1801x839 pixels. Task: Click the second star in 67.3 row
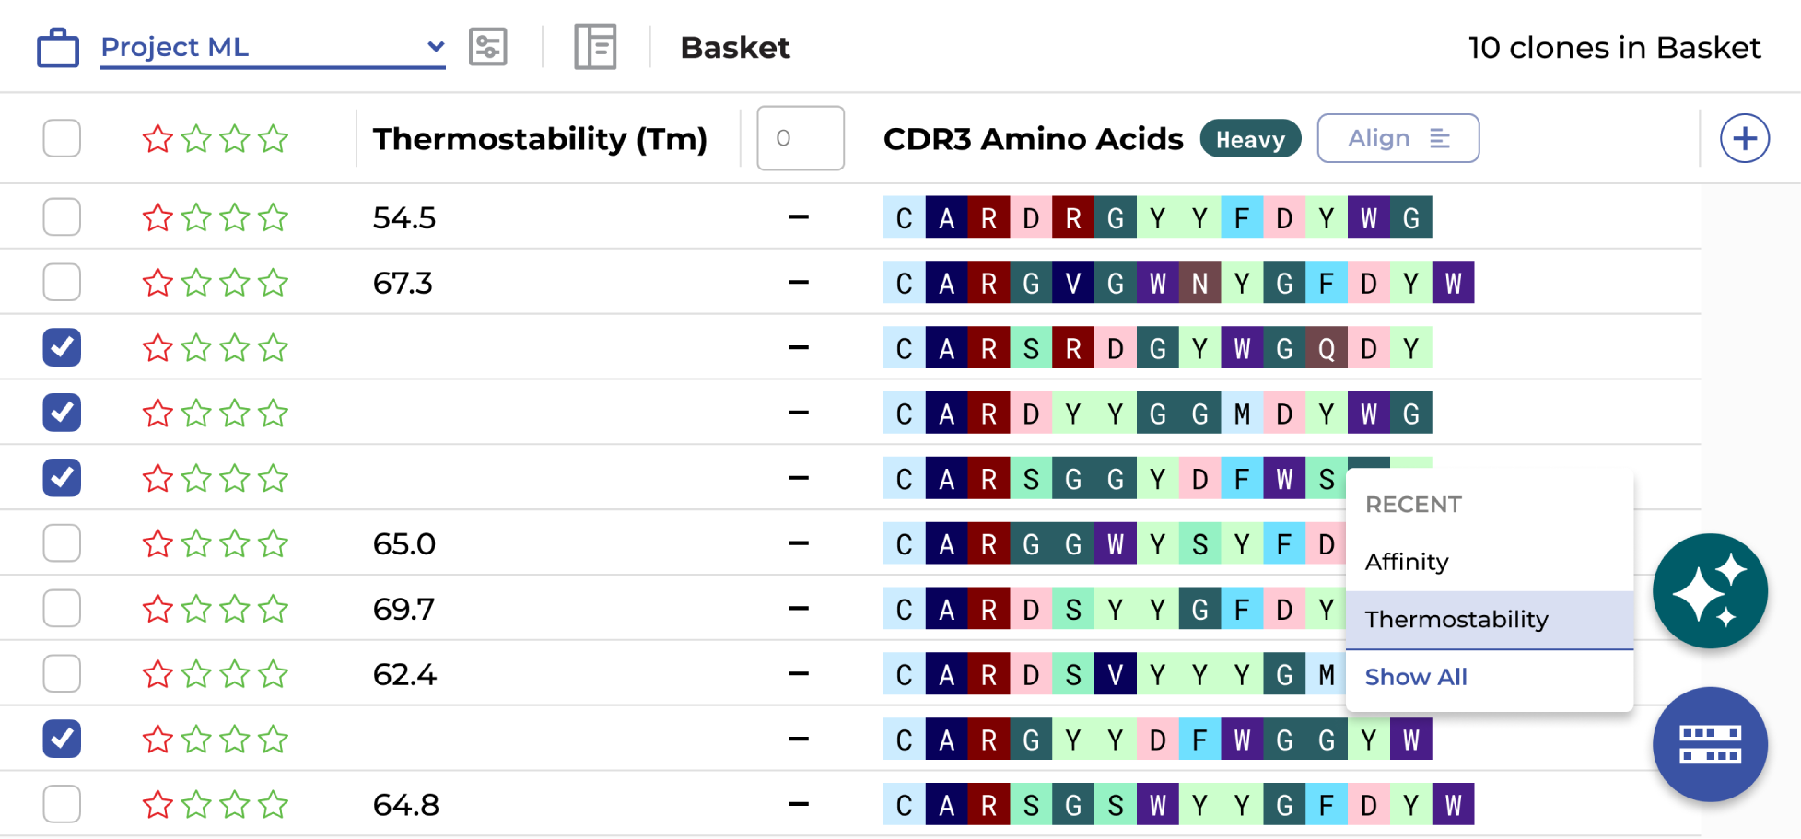[x=196, y=283]
